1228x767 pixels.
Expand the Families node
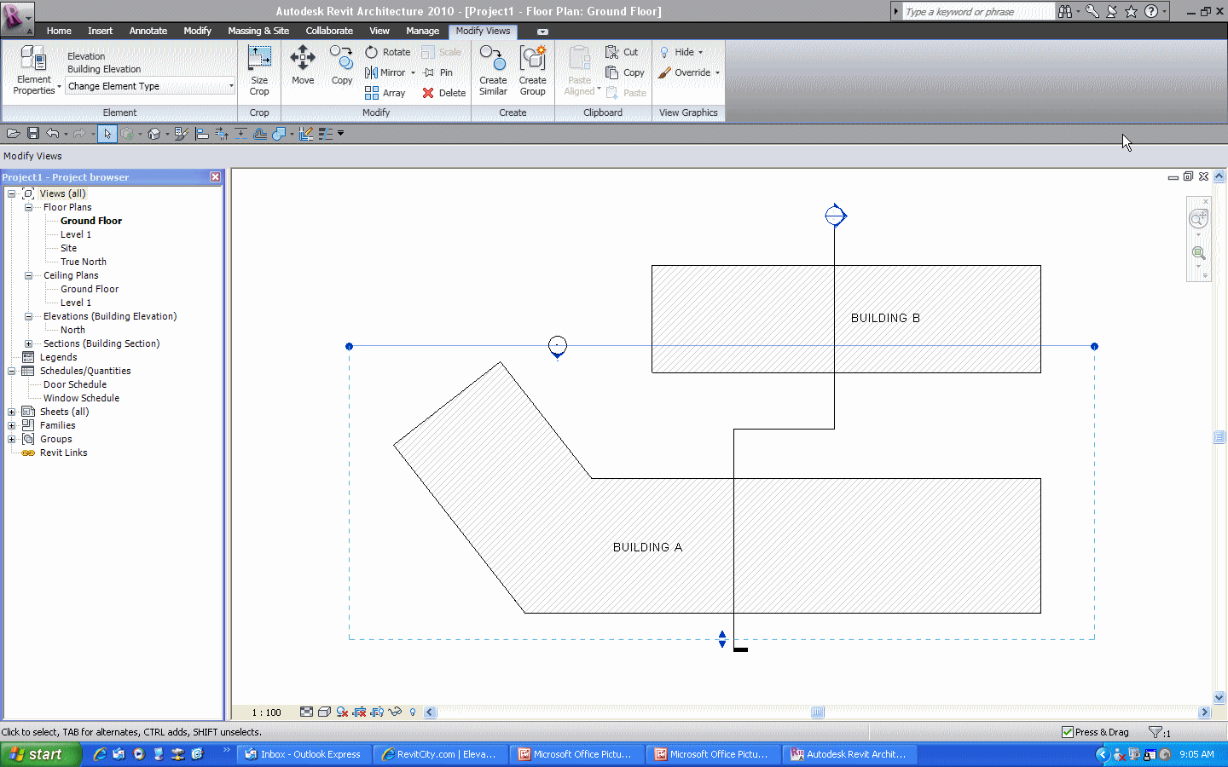[12, 425]
